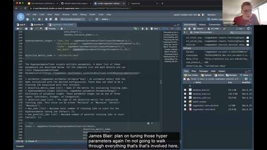View the session object via its square icon
This screenshot has height=150, width=267.
pos(248,45)
